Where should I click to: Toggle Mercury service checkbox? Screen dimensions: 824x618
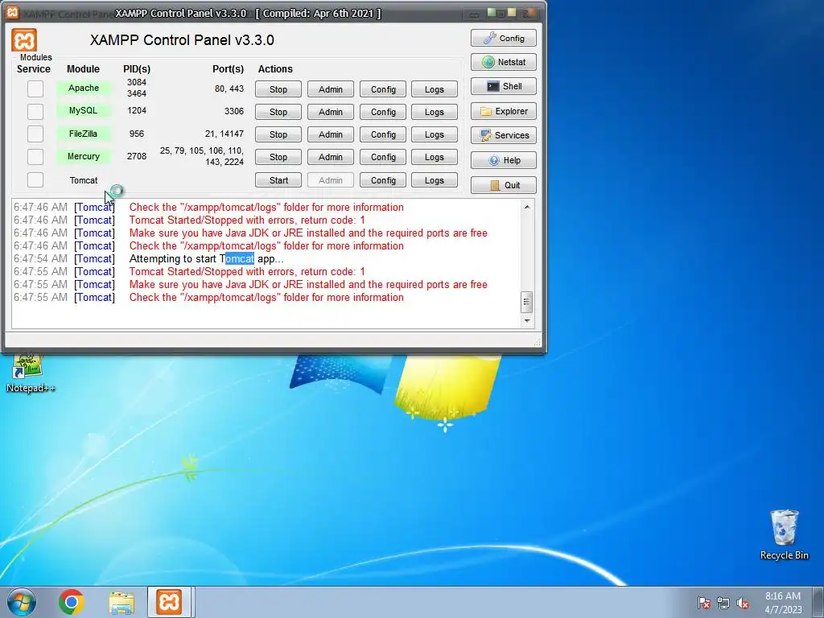click(35, 156)
